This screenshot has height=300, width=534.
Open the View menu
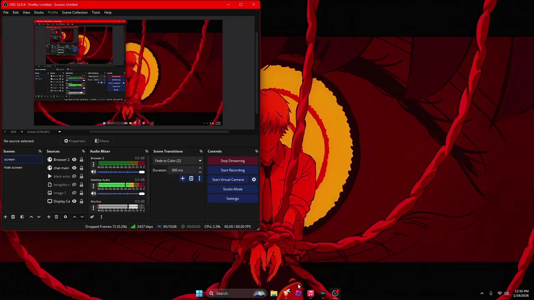coord(26,12)
